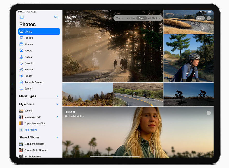The width and height of the screenshot is (229, 168).
Task: Click the People portrait icon
Action: pyautogui.click(x=21, y=51)
